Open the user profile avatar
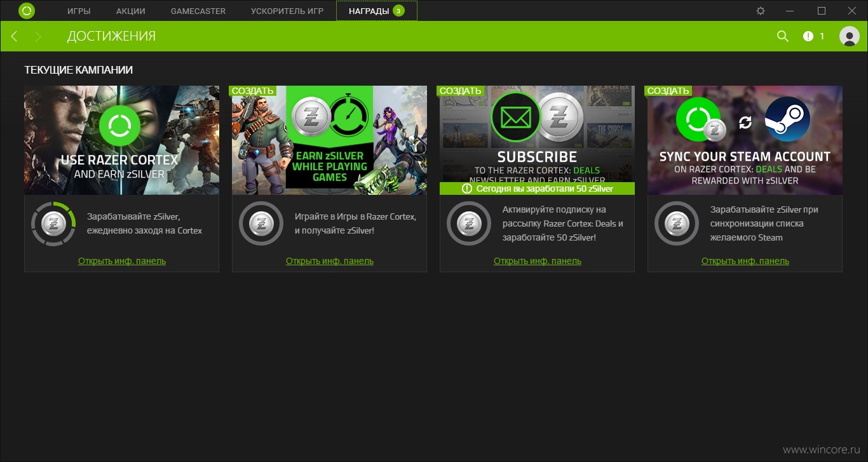868x462 pixels. coord(850,36)
